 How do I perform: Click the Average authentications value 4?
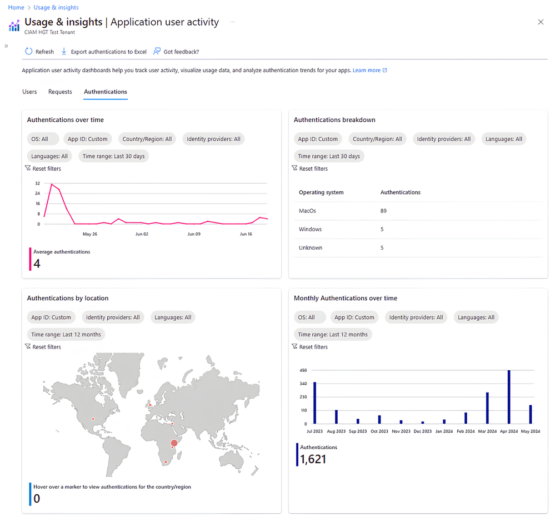[37, 264]
